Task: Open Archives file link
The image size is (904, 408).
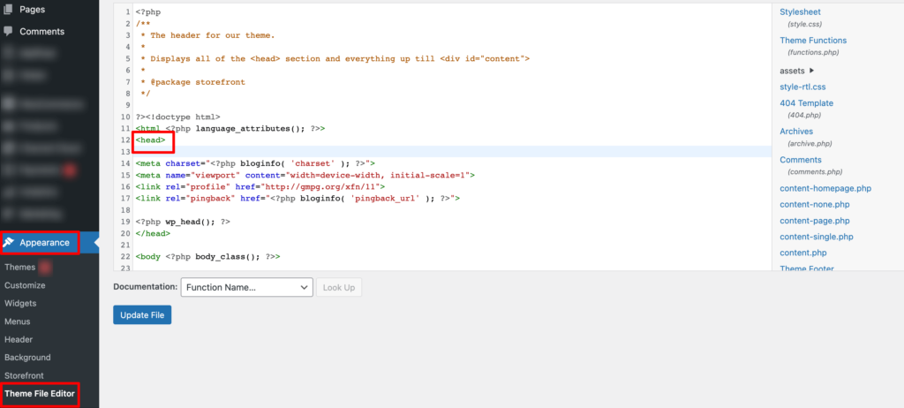Action: click(x=796, y=131)
